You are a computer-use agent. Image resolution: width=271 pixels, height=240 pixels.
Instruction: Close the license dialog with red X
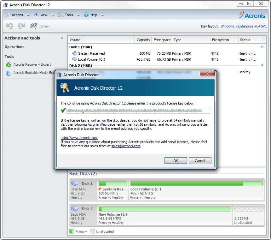(207, 73)
